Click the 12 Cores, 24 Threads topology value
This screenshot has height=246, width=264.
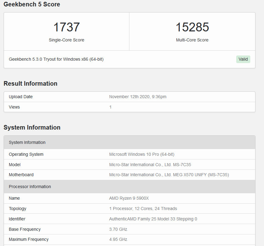[143, 209]
